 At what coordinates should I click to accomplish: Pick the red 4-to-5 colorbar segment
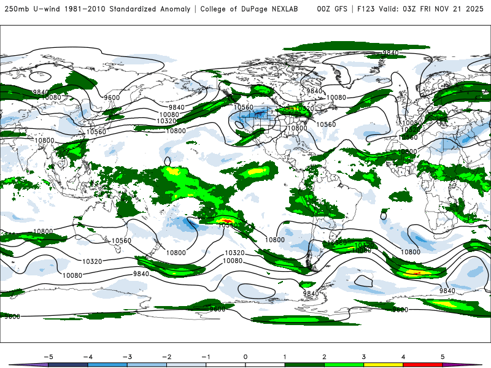423,365
